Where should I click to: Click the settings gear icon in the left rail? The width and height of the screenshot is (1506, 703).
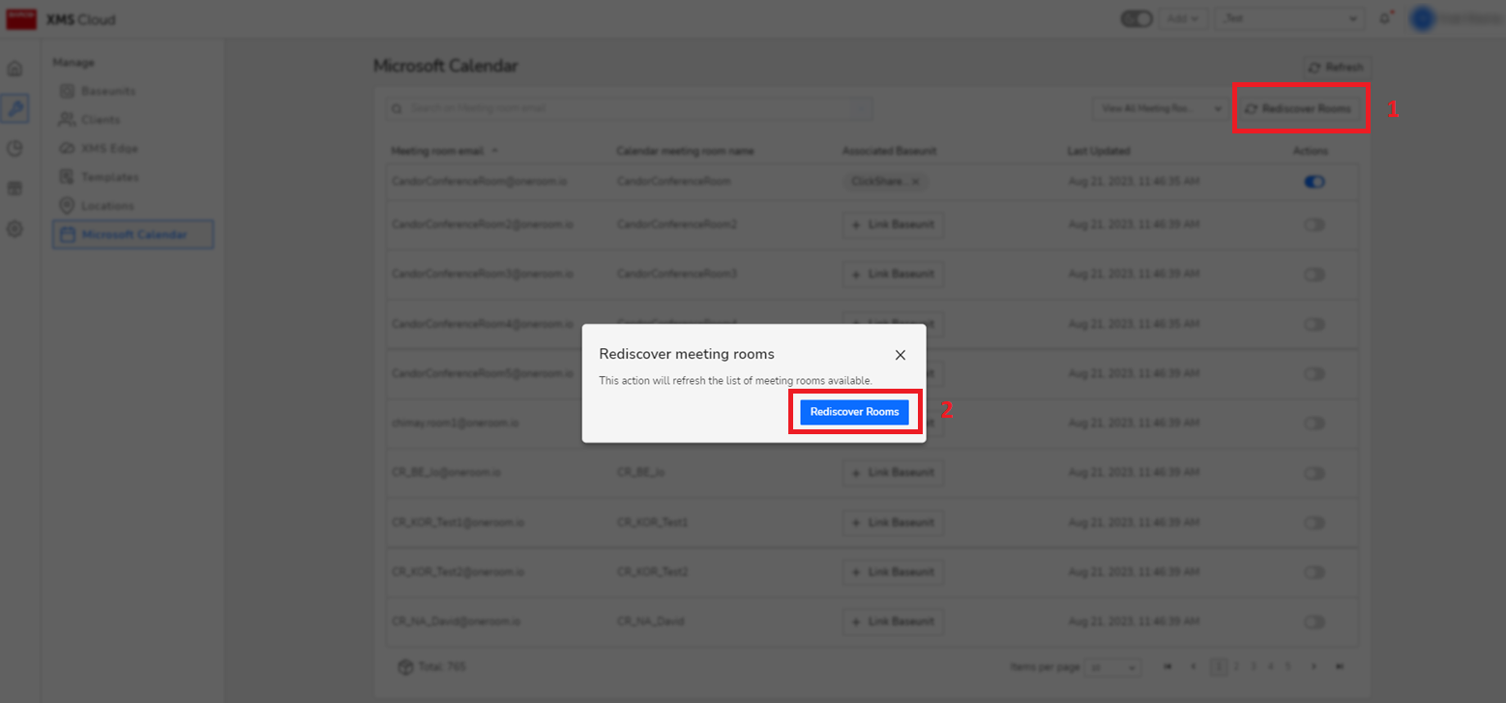[x=15, y=229]
